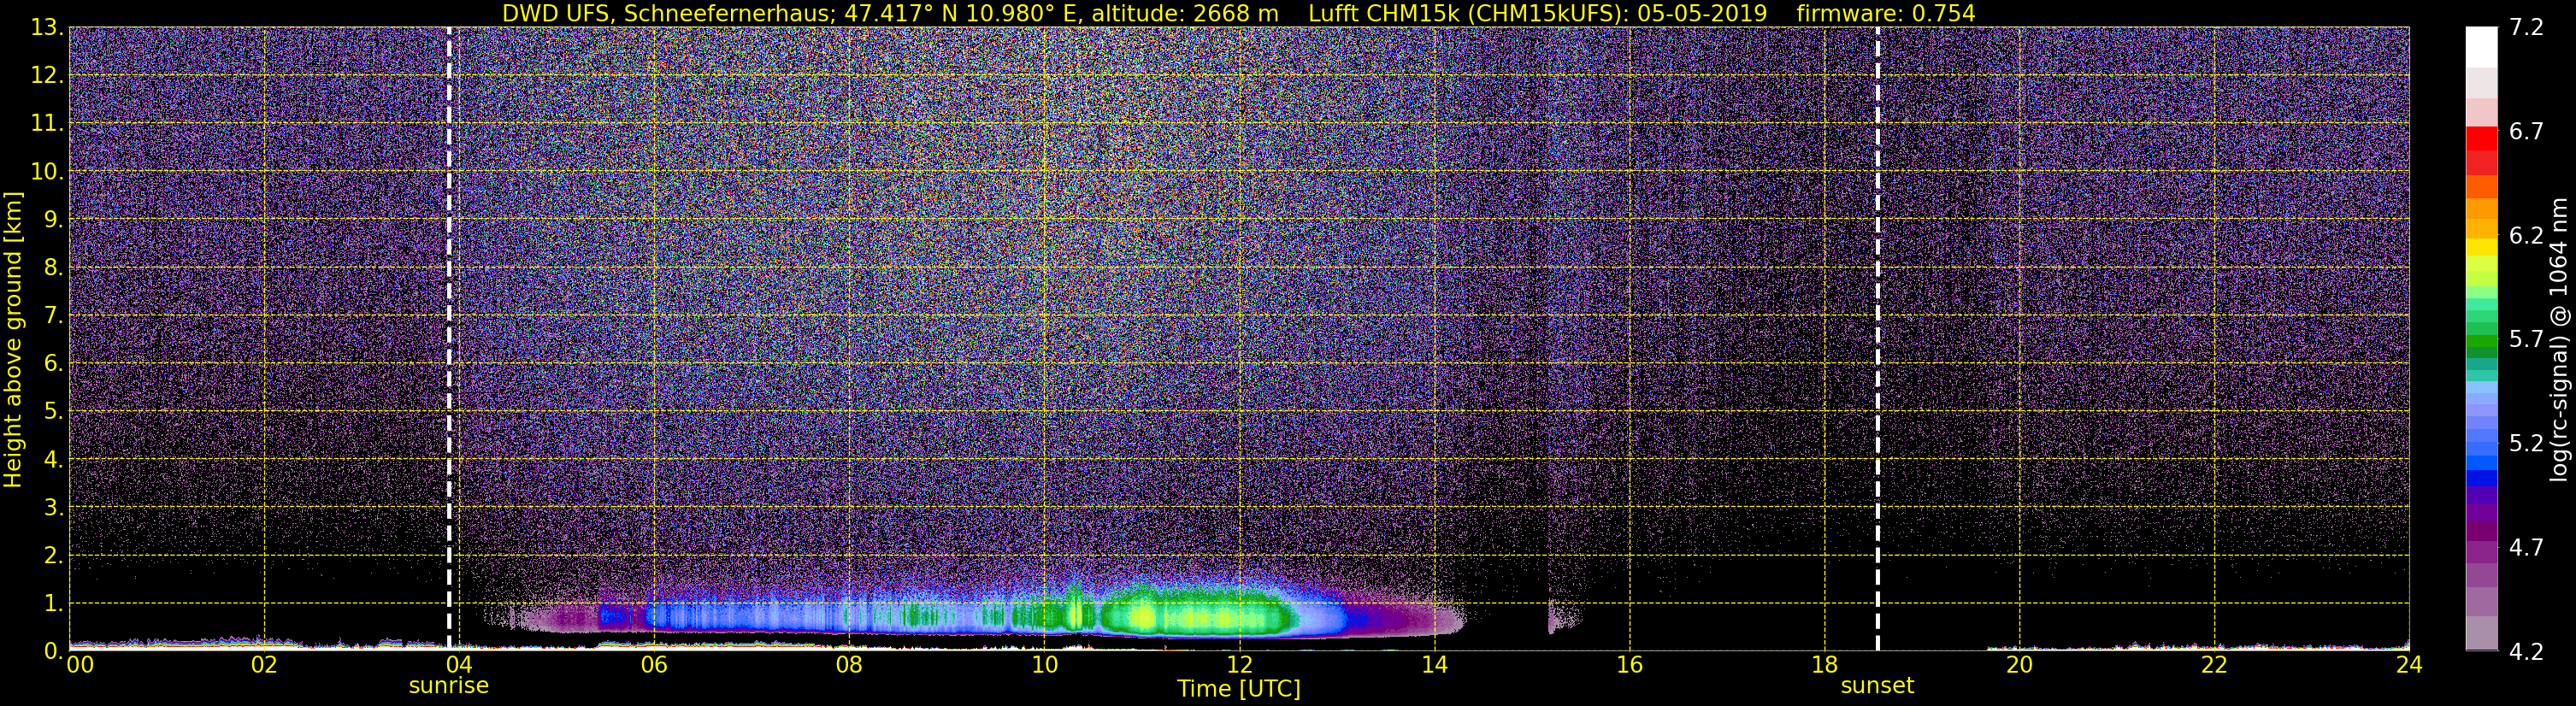Viewport: 2576px width, 706px height.
Task: Click the x-axis tick label 20
Action: pos(2019,665)
